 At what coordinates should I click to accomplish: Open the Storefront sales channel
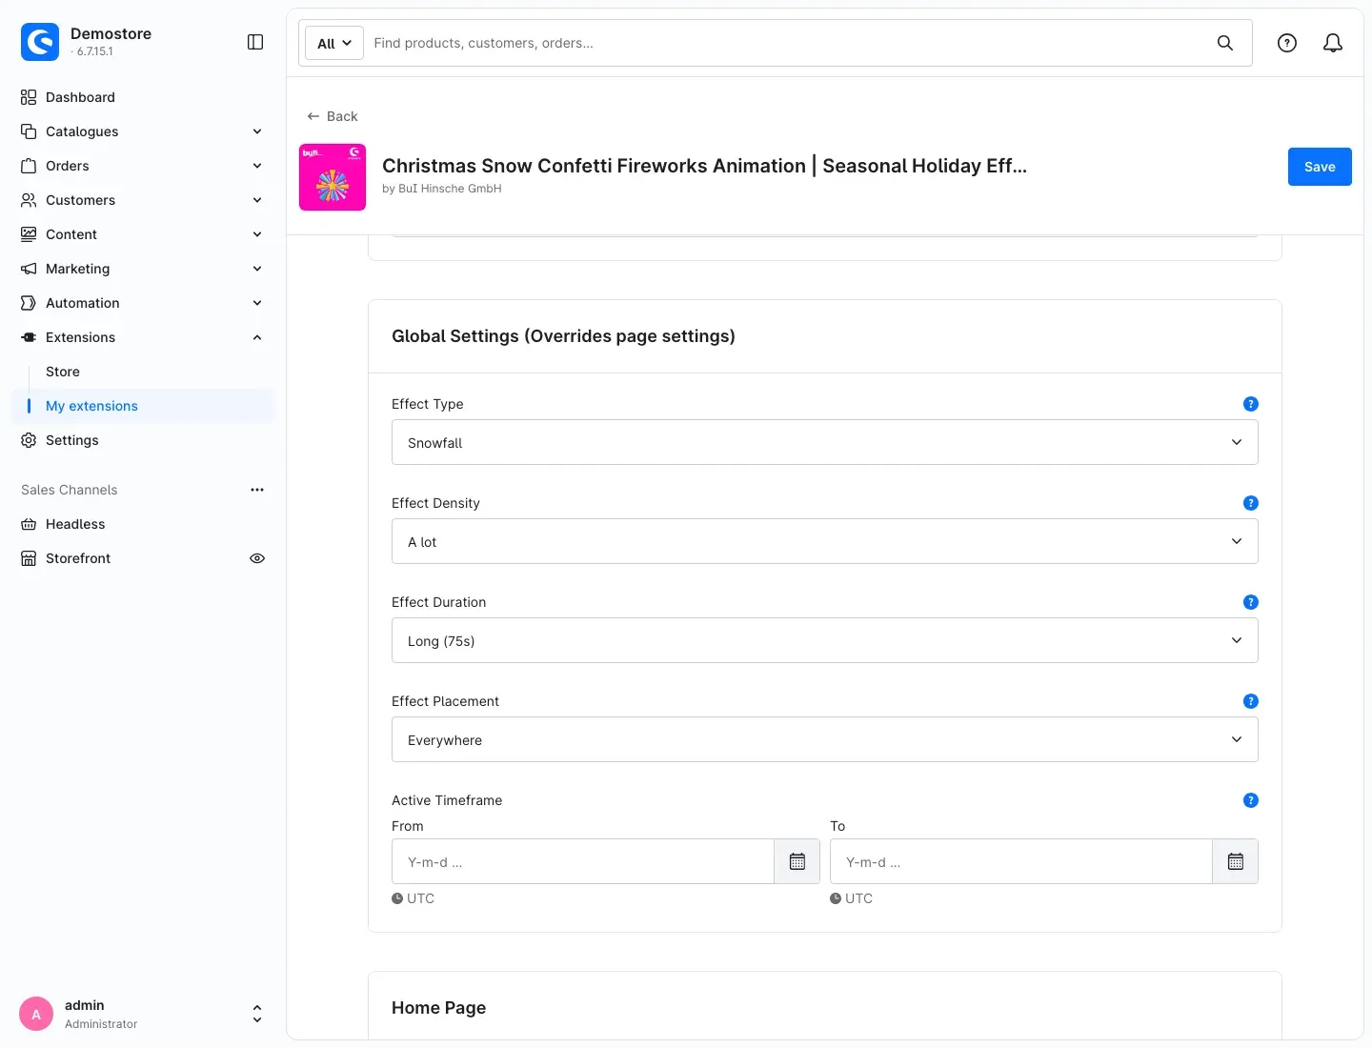coord(78,558)
